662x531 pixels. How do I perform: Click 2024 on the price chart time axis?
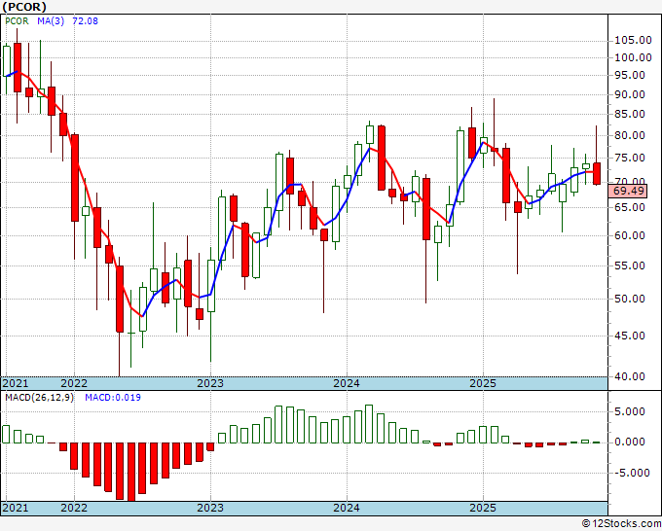coord(347,383)
